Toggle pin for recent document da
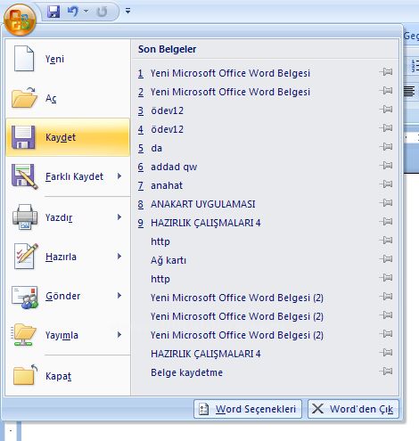This screenshot has width=419, height=441. tap(386, 146)
